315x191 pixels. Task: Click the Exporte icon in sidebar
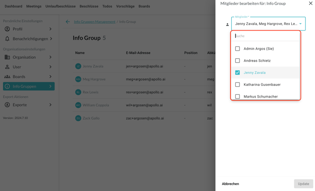(7, 105)
